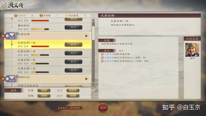Viewport: 206px width, 116px height.
Task: Collapse the 武家女郎 event group chevron
Action: tap(7, 36)
